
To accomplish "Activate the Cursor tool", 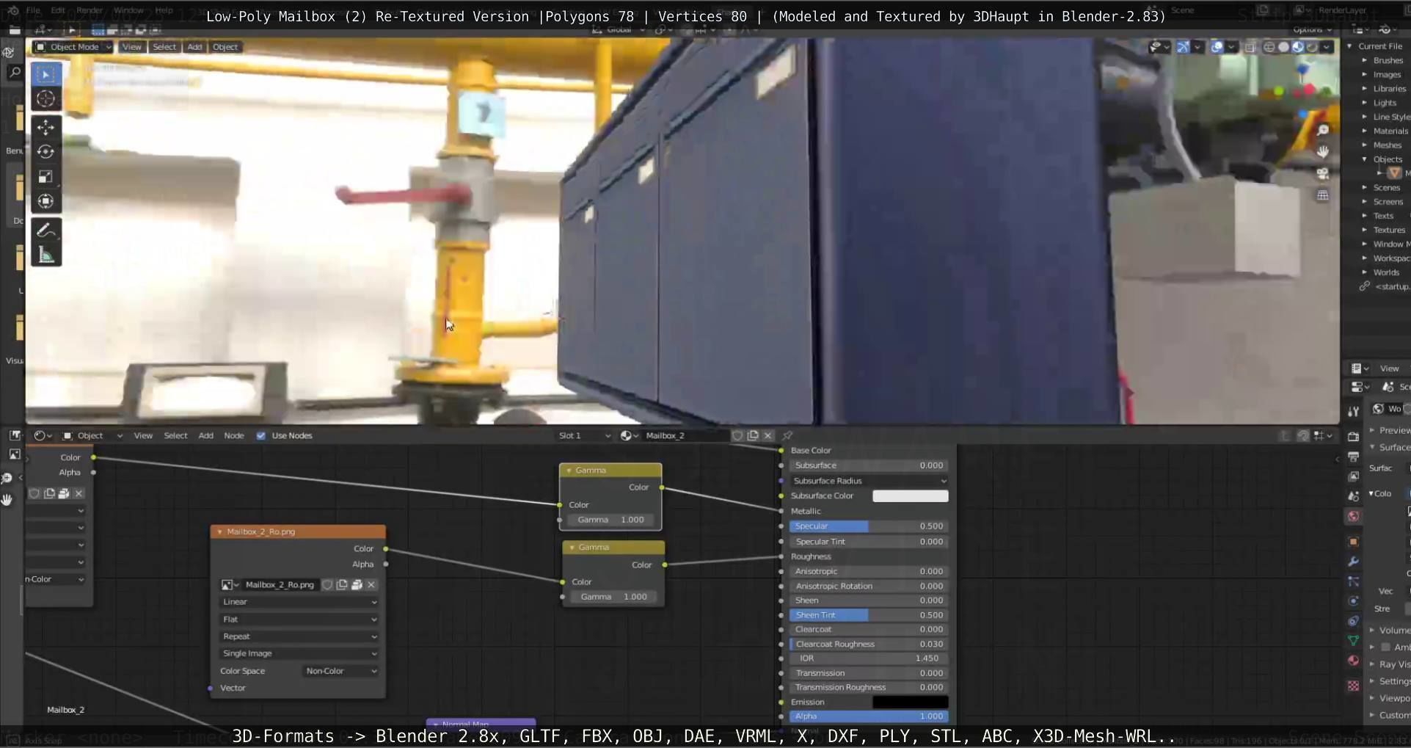I will coord(45,99).
